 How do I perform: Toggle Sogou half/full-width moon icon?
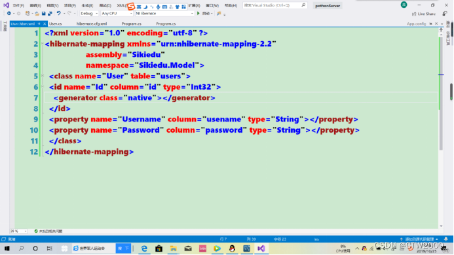(x=145, y=7)
